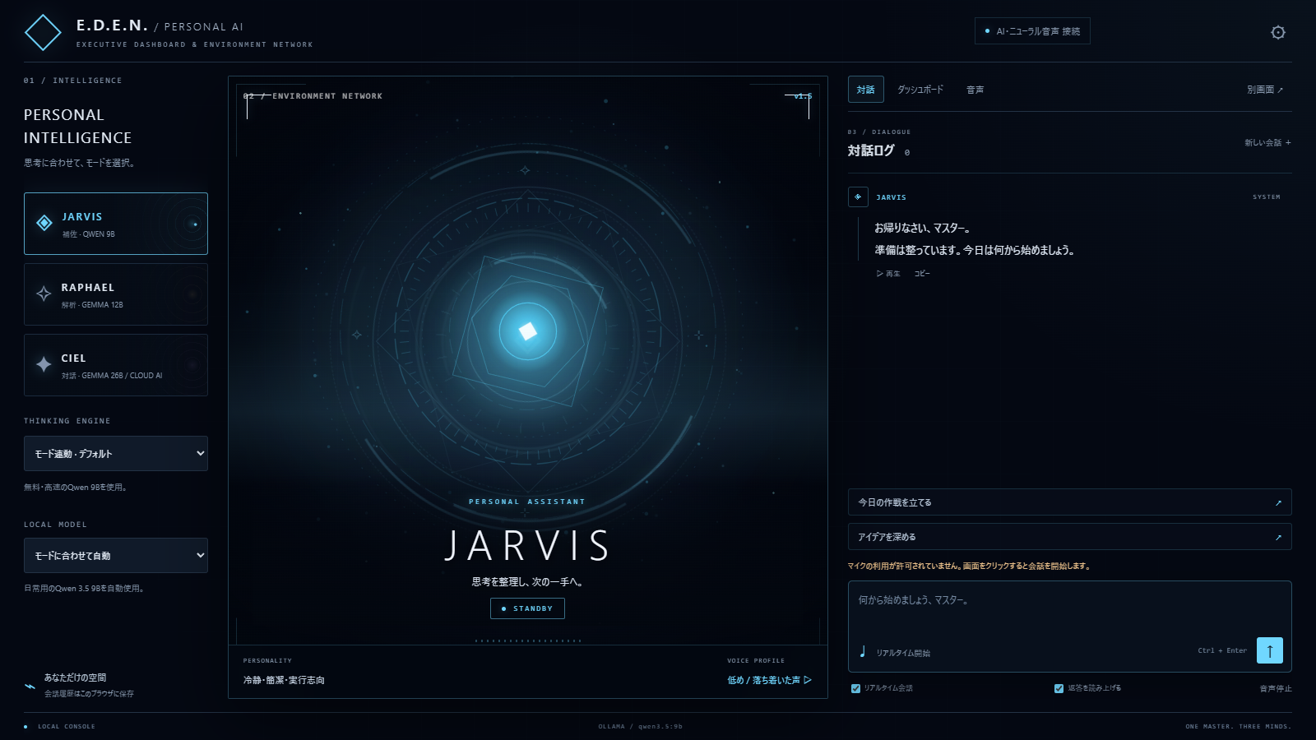The image size is (1316, 740).
Task: Click the arrow icon on アイデアを深める
Action: pos(1278,538)
